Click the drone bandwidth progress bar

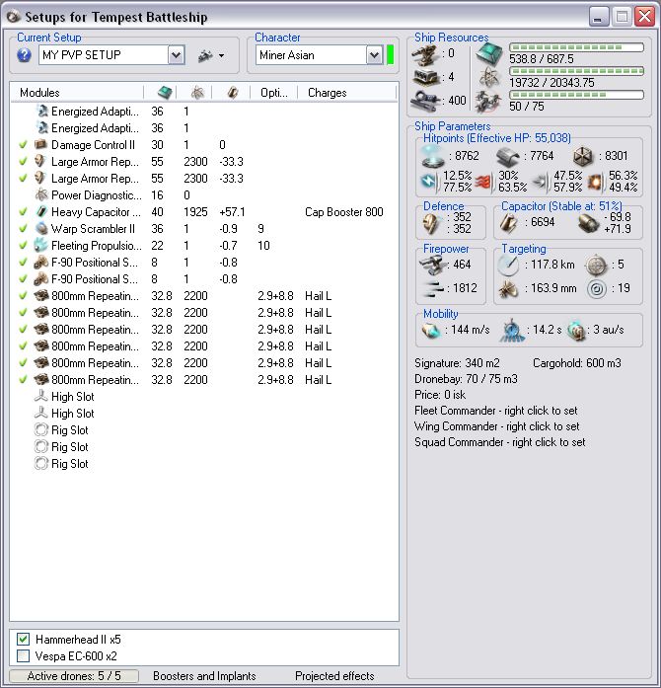(x=576, y=95)
